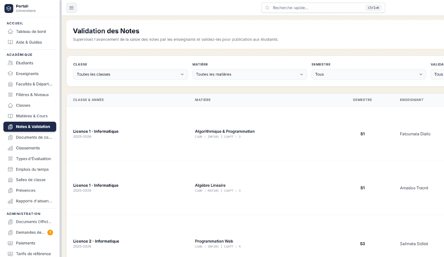Click the Présences clipboard icon
This screenshot has height=257, width=444.
pos(10,190)
